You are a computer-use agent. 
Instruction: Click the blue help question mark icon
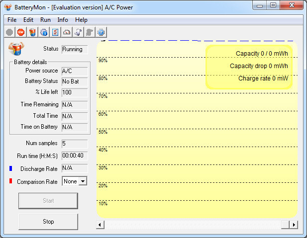[x=101, y=32]
